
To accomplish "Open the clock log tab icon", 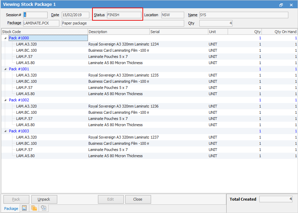I will 44,208.
